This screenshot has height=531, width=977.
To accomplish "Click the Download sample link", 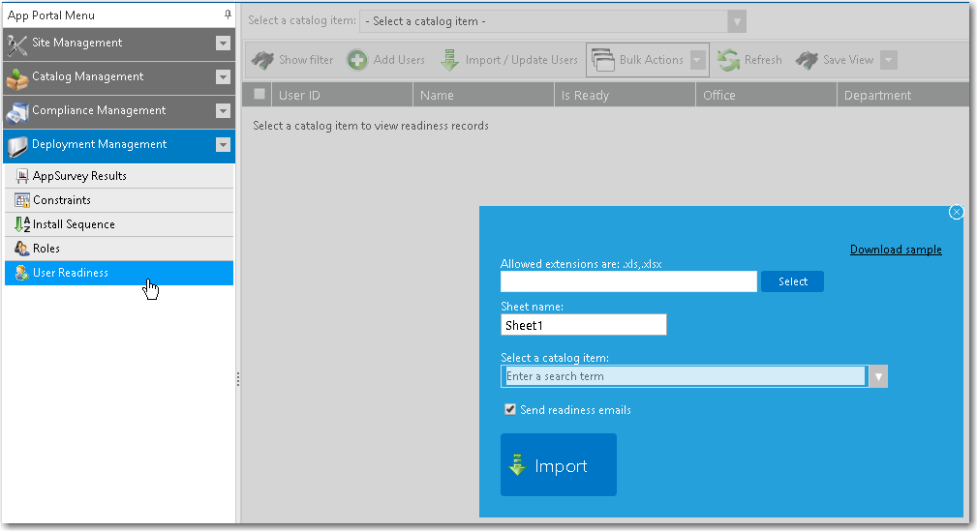I will click(x=896, y=250).
